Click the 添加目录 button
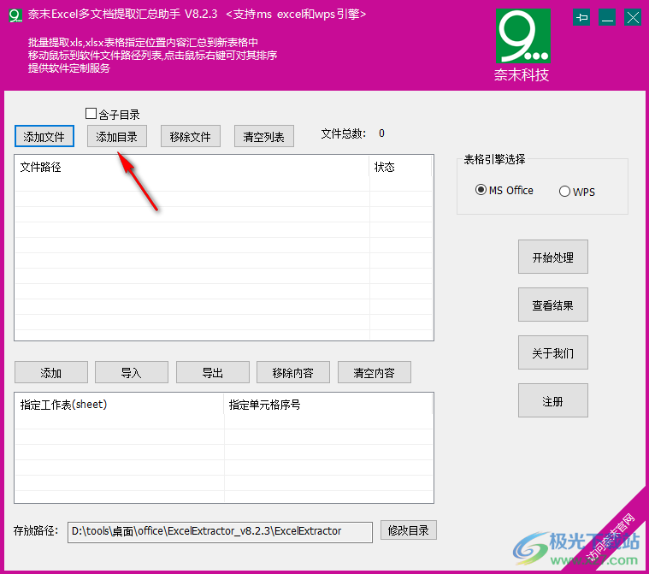This screenshot has height=574, width=649. pos(117,136)
